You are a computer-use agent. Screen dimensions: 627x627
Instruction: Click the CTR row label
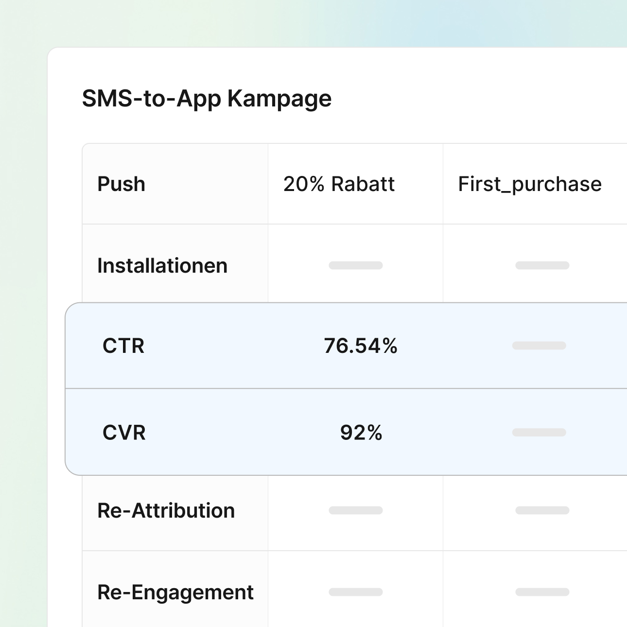click(123, 346)
